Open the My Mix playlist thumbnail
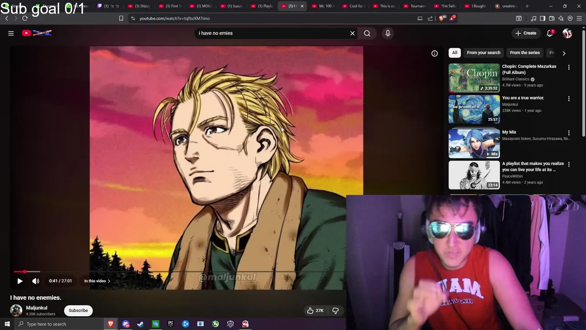 (x=474, y=143)
